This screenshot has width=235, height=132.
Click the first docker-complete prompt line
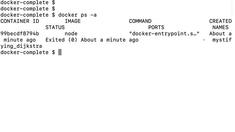[x=28, y=3]
